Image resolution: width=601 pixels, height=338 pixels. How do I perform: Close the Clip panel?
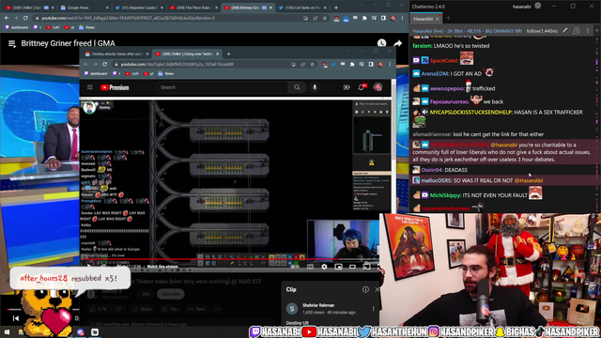[x=377, y=290]
